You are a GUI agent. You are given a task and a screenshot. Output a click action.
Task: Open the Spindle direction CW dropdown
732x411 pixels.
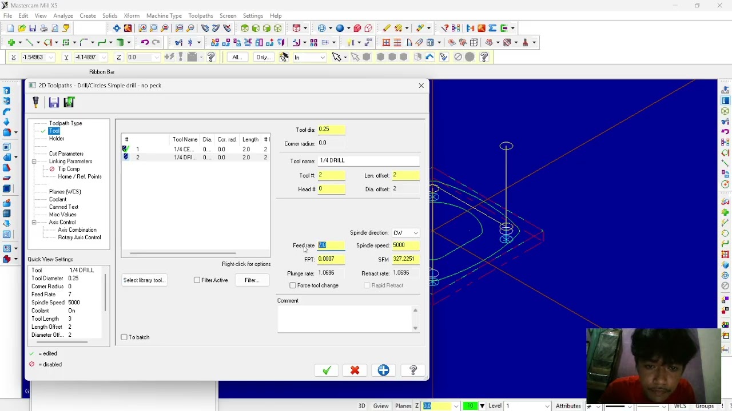click(x=415, y=233)
